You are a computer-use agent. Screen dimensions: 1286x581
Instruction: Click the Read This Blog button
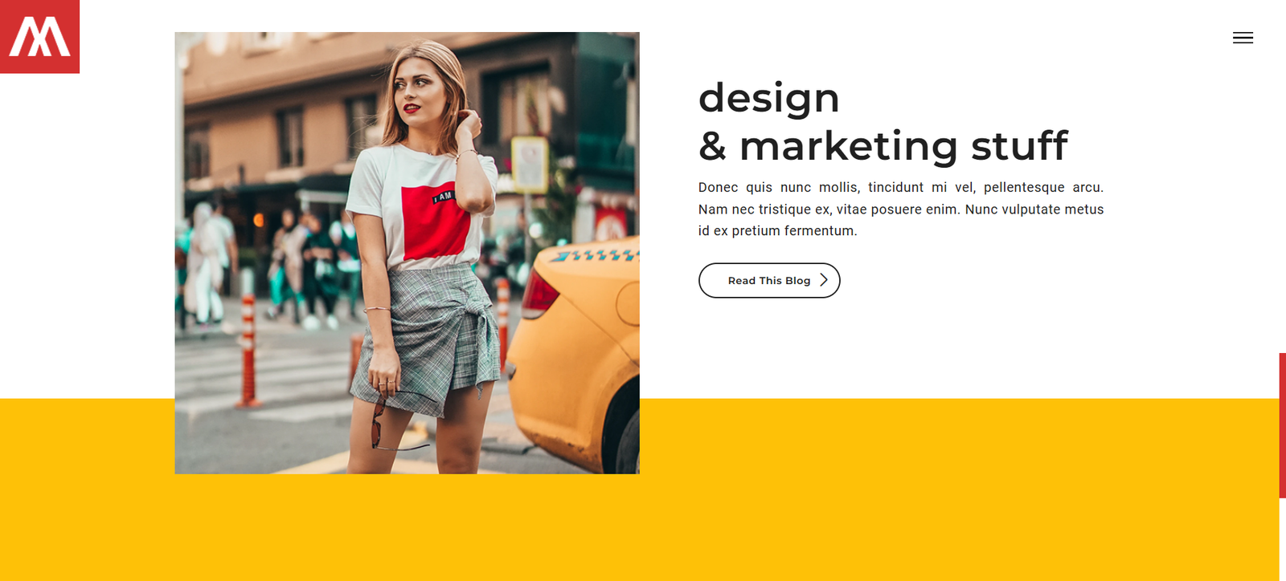pyautogui.click(x=769, y=280)
